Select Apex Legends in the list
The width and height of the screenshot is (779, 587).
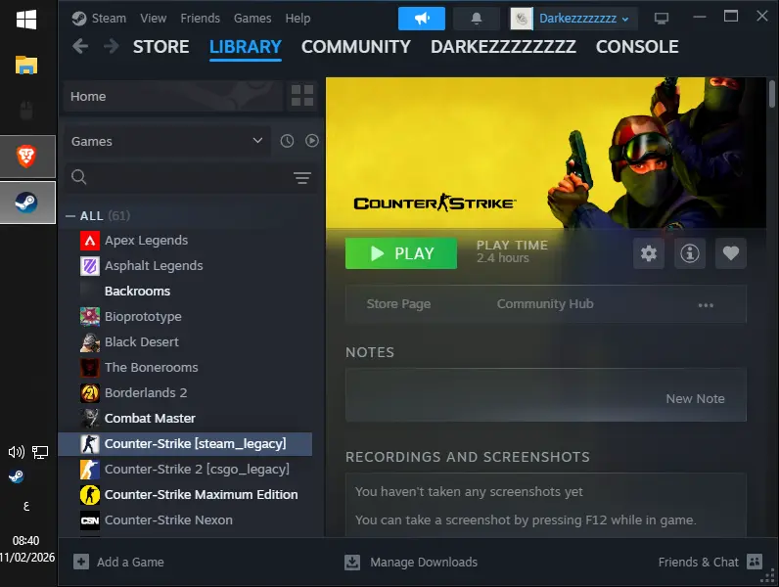185,241
